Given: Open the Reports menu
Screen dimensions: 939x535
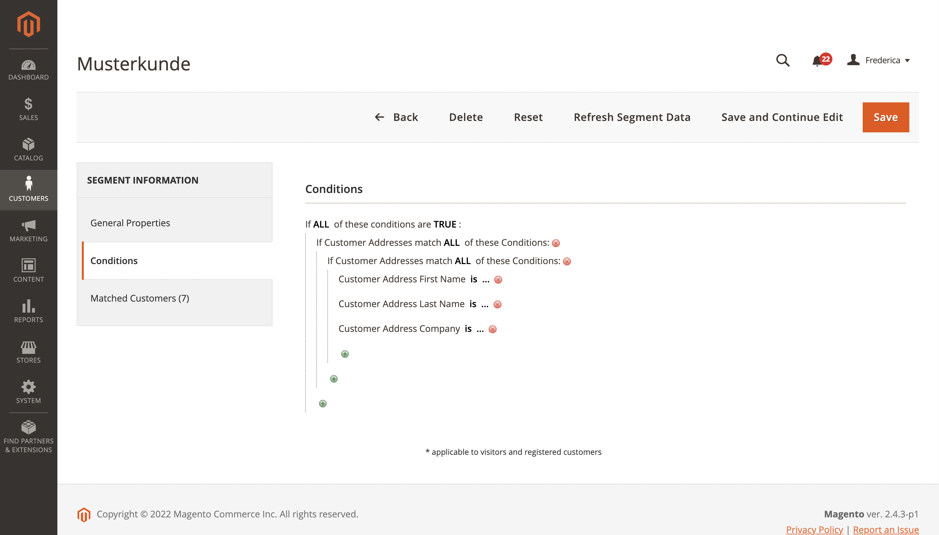Looking at the screenshot, I should click(x=29, y=311).
